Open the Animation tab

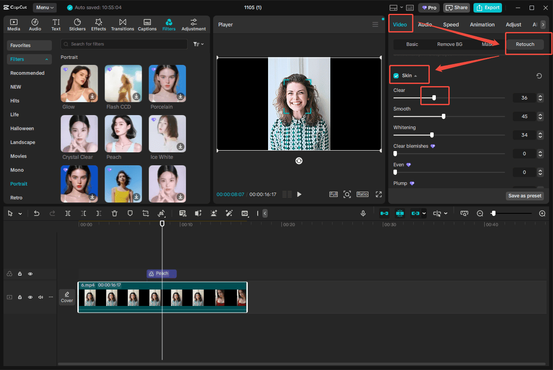pyautogui.click(x=482, y=25)
